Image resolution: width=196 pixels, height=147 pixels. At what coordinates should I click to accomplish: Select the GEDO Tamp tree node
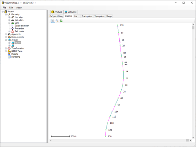(x=17, y=51)
